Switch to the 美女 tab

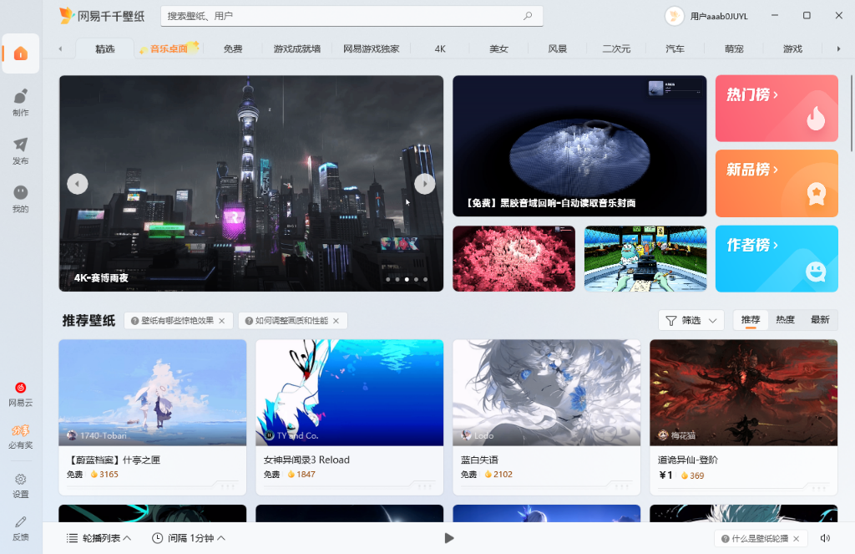click(498, 48)
